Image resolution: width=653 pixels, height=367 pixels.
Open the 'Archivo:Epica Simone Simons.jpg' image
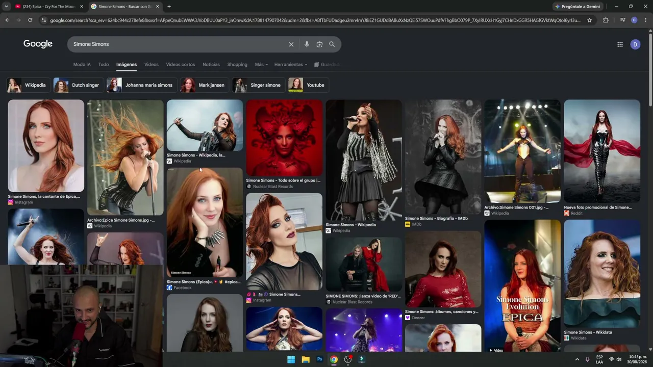click(x=125, y=158)
